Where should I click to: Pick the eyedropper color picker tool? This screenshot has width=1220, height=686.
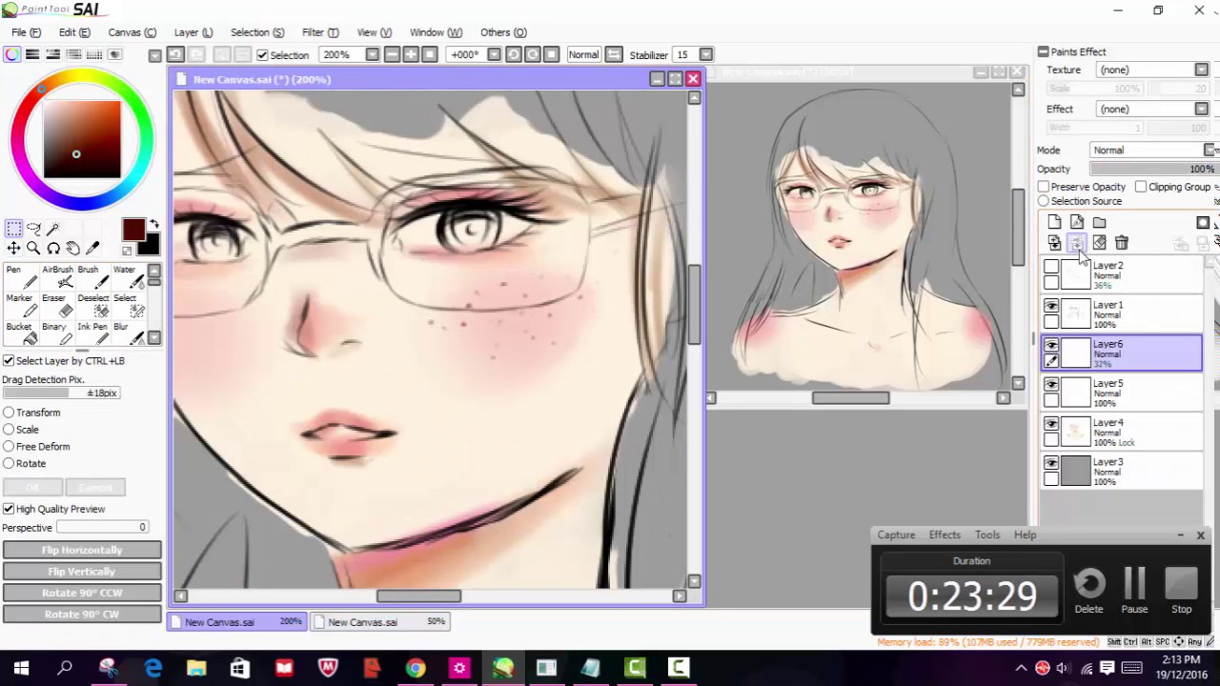[93, 249]
